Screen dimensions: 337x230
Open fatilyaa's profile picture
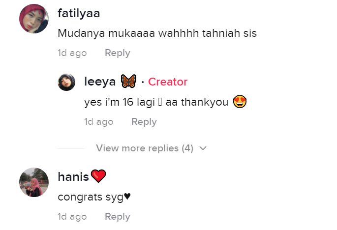[33, 19]
